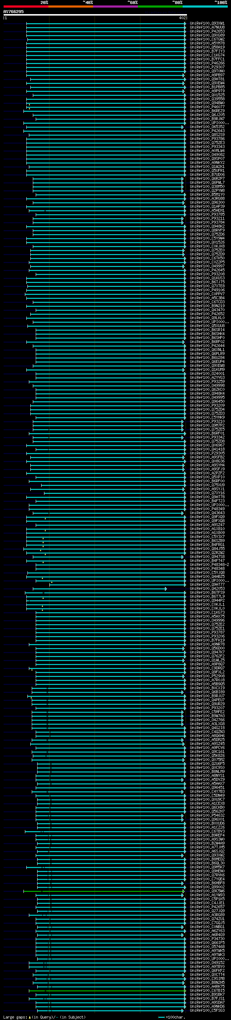Click UniRef100_A1X810 label
This screenshot has height=1020, width=231.
coord(207,529)
